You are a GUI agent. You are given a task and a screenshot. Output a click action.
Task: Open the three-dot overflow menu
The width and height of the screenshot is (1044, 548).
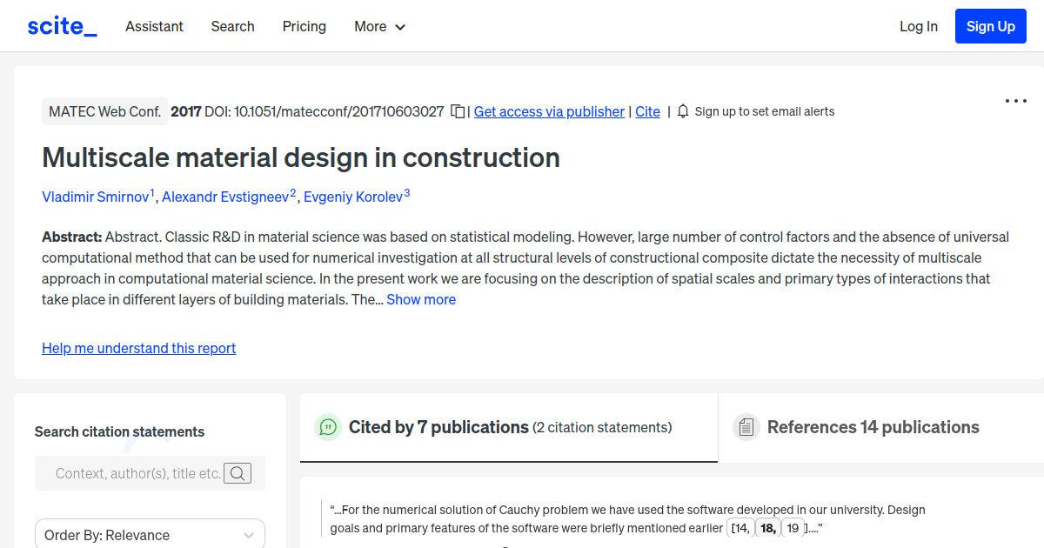[1015, 101]
